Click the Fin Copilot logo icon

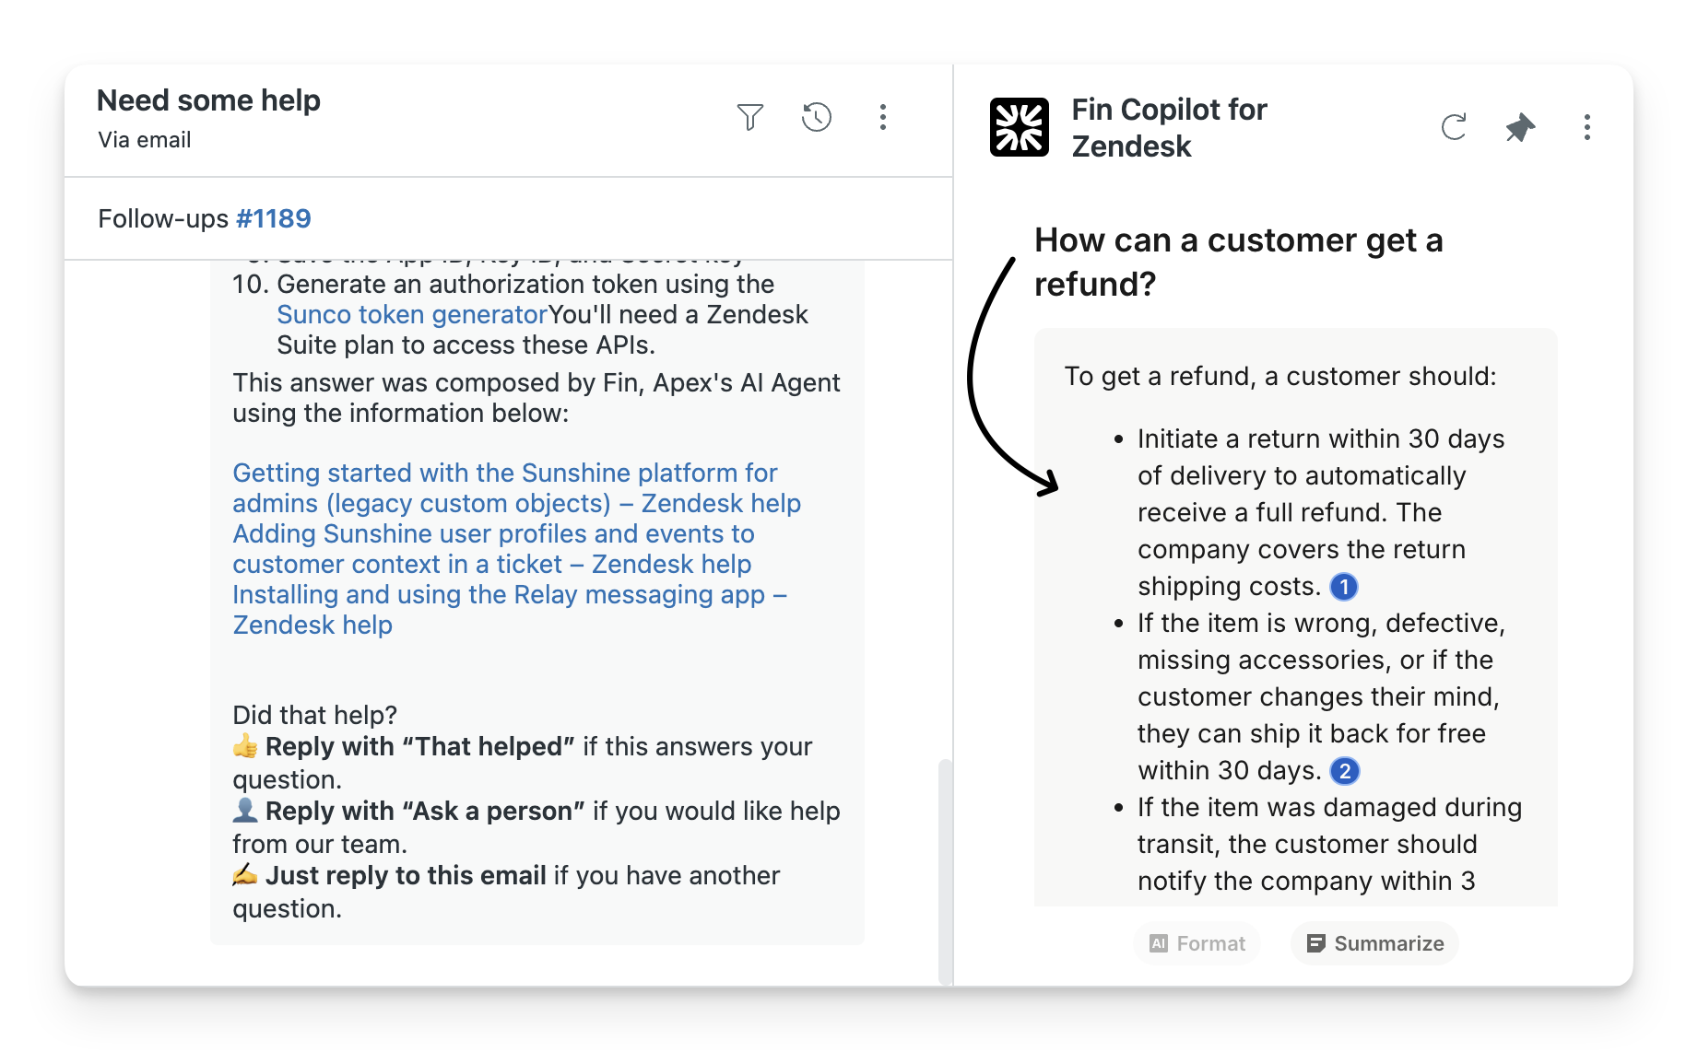coord(1019,127)
